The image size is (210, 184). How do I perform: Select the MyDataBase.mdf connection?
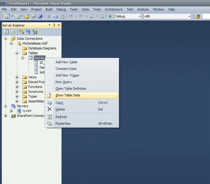35,43
